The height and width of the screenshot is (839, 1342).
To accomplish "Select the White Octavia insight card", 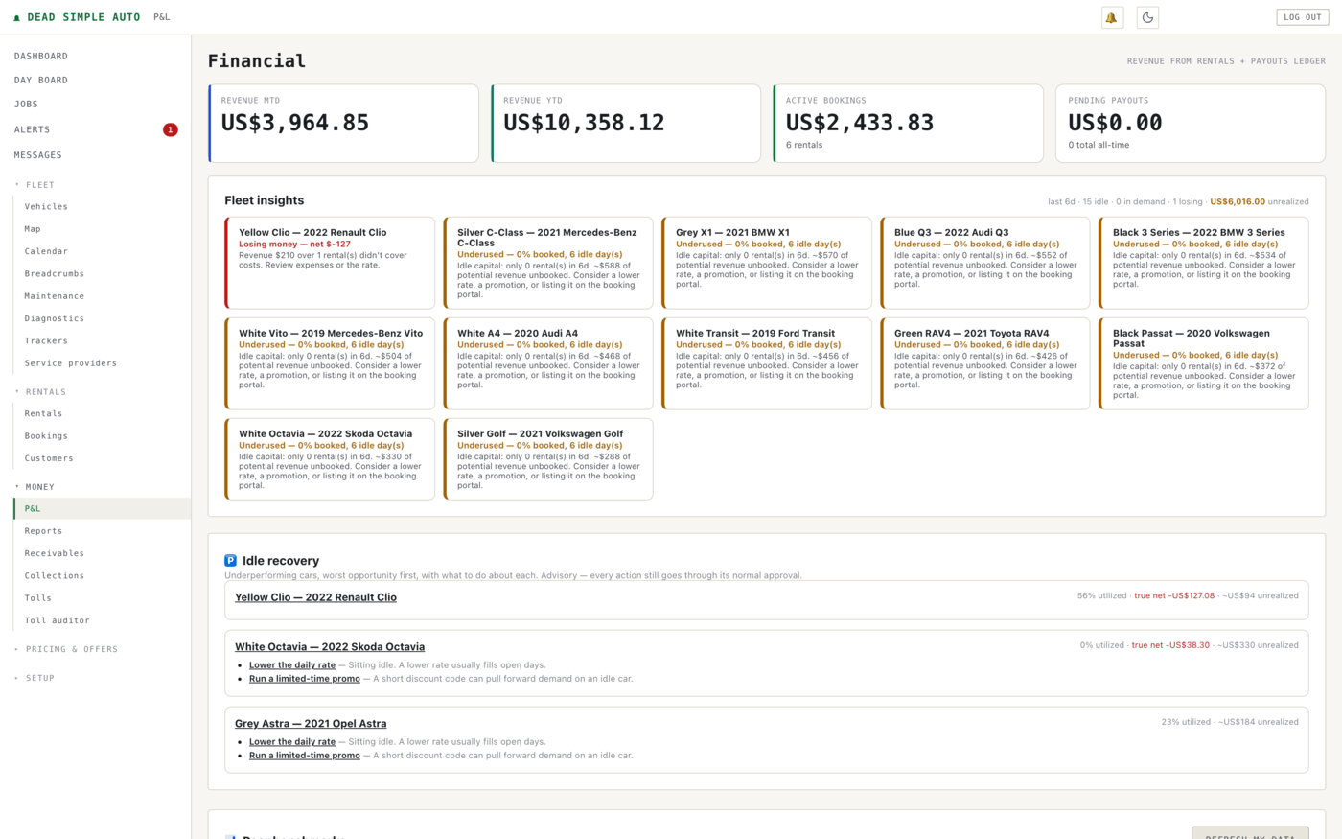I will point(330,459).
